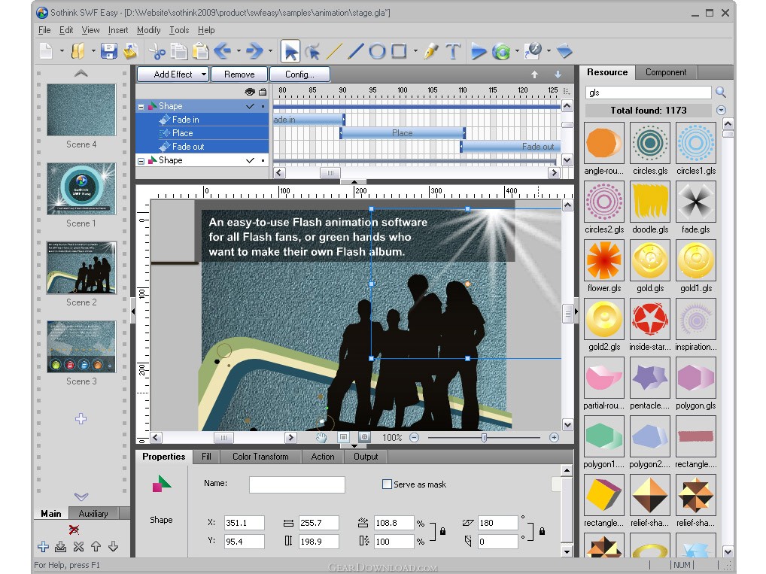Collapse the second Shape tree node
Screen dimensions: 766x574
coord(141,161)
